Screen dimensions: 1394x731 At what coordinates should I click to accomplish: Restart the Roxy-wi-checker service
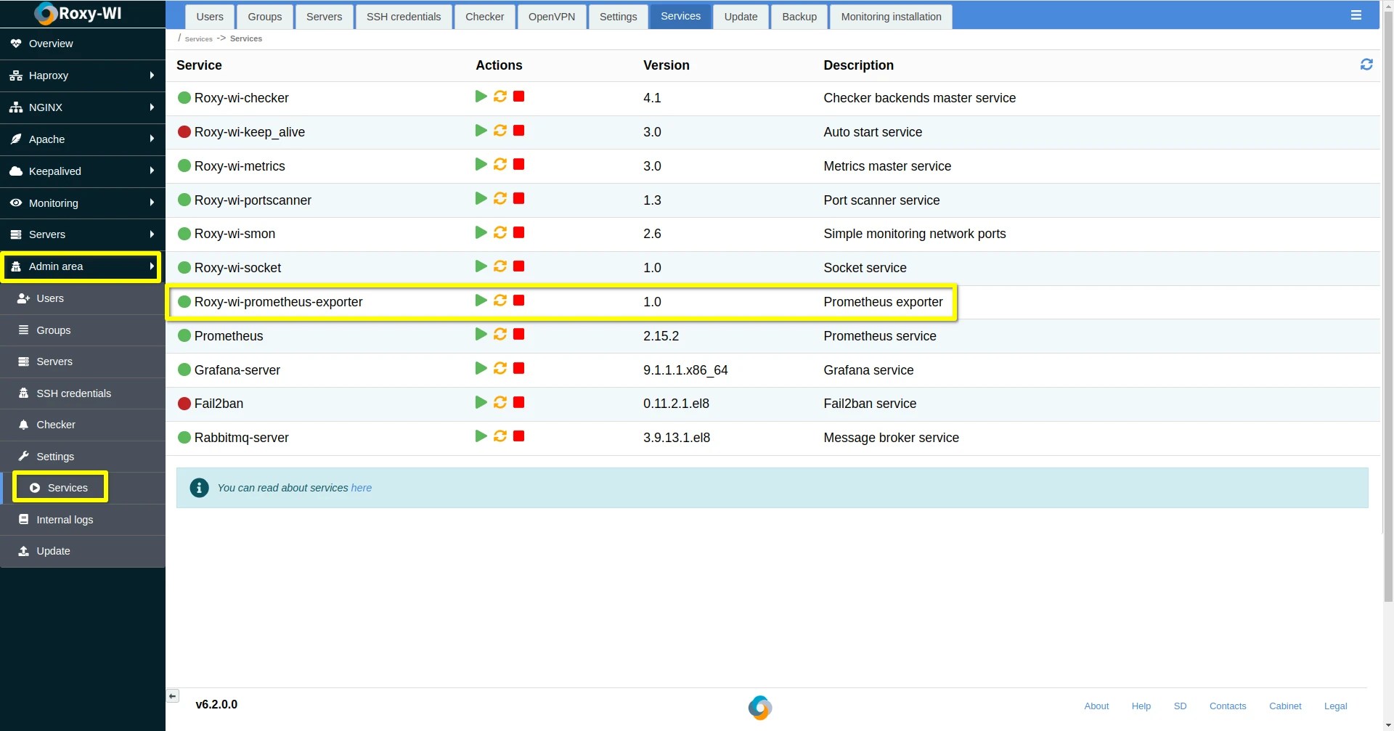(500, 97)
